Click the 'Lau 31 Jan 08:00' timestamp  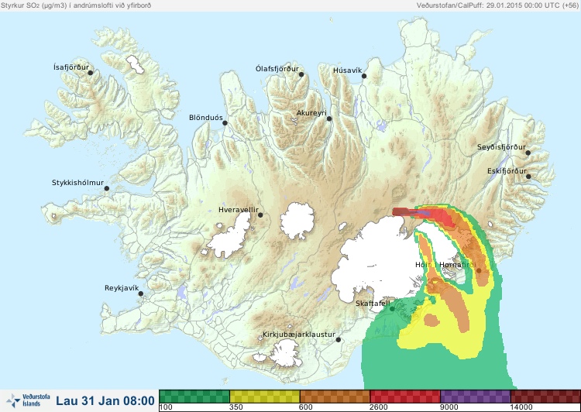click(105, 401)
